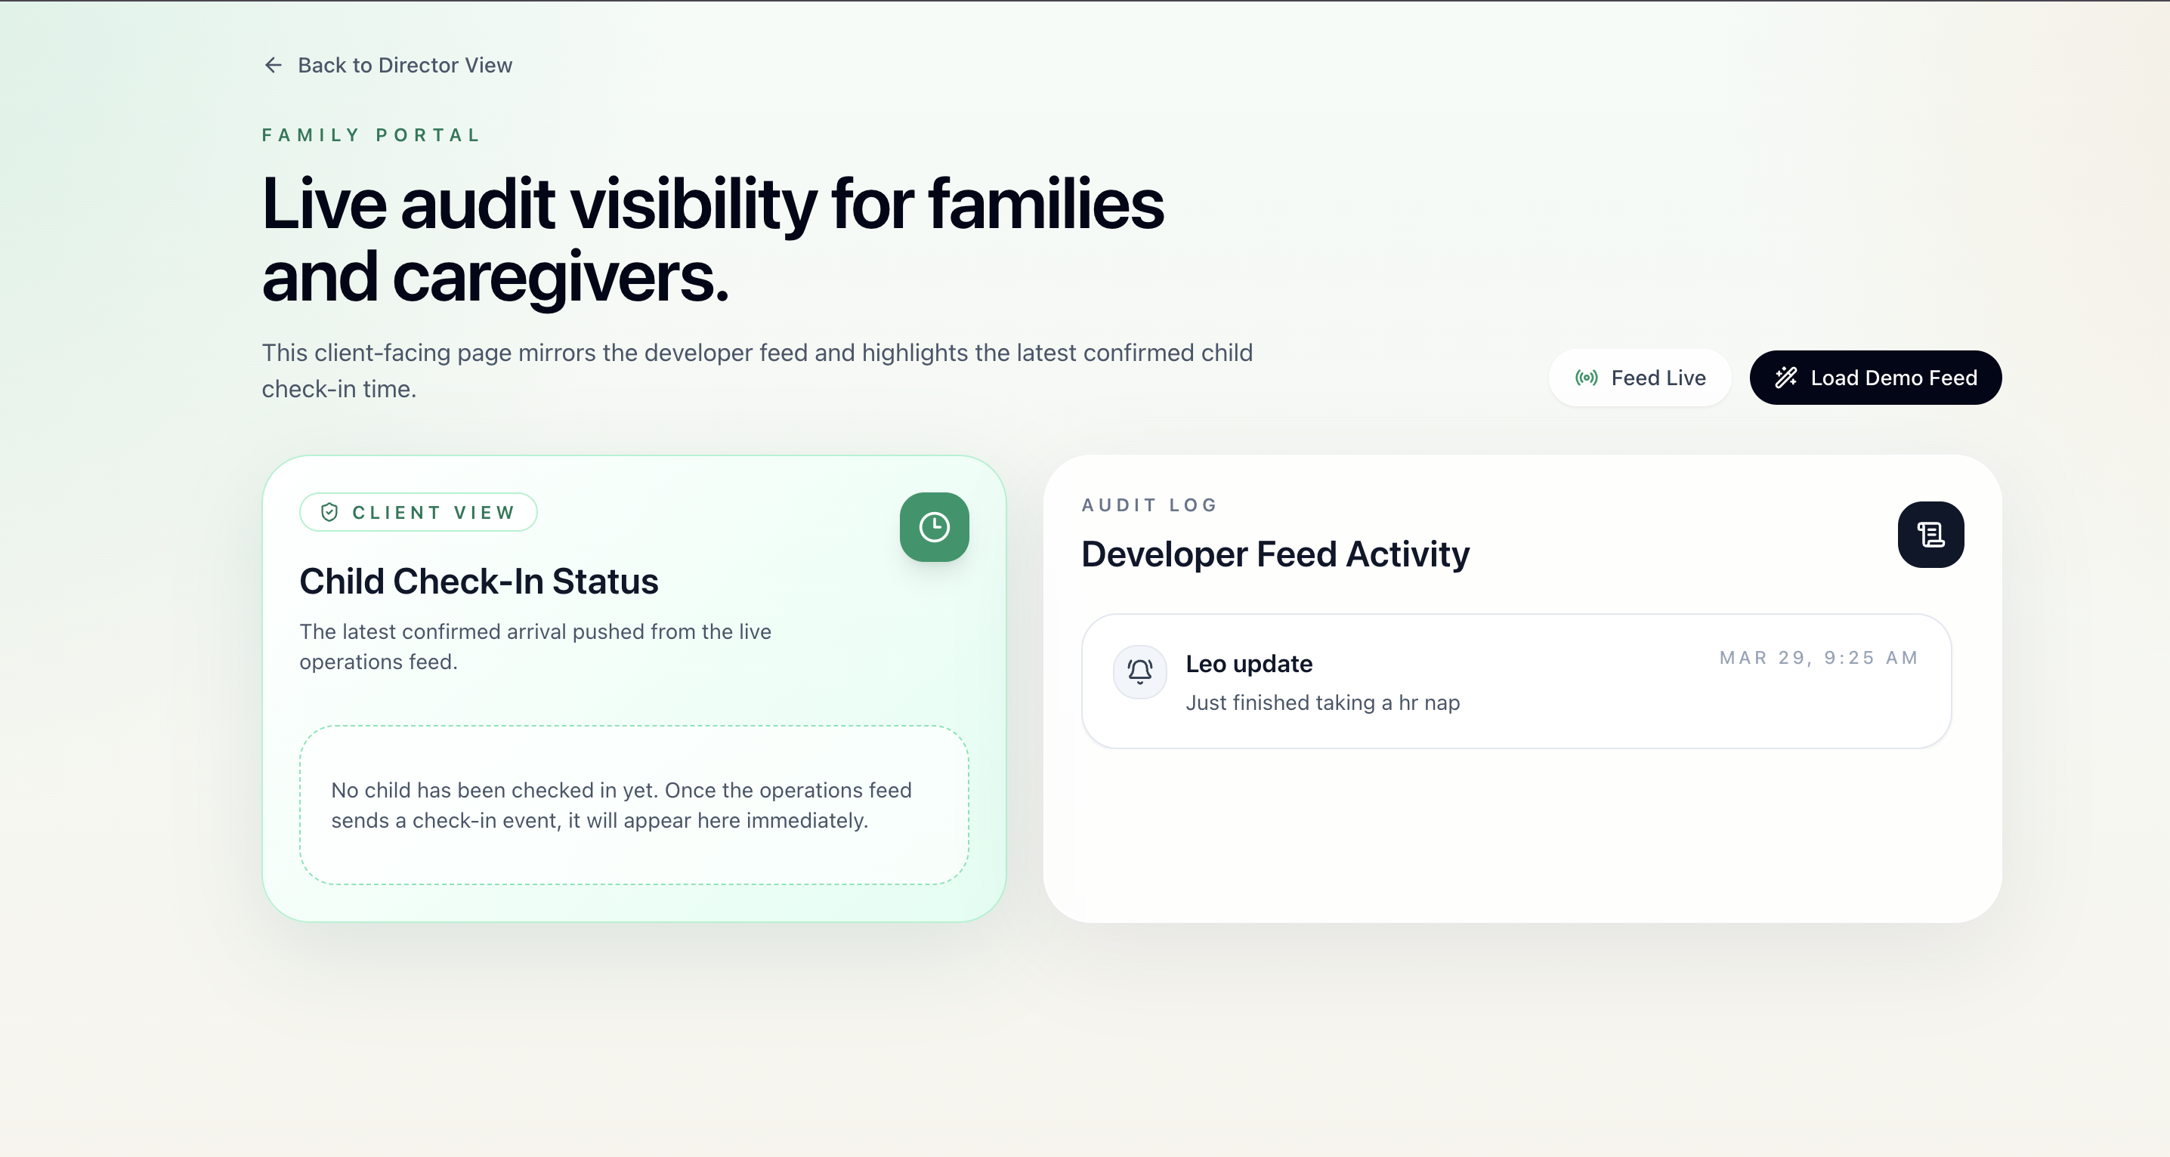Click the back arrow icon
The height and width of the screenshot is (1157, 2170).
coord(273,65)
